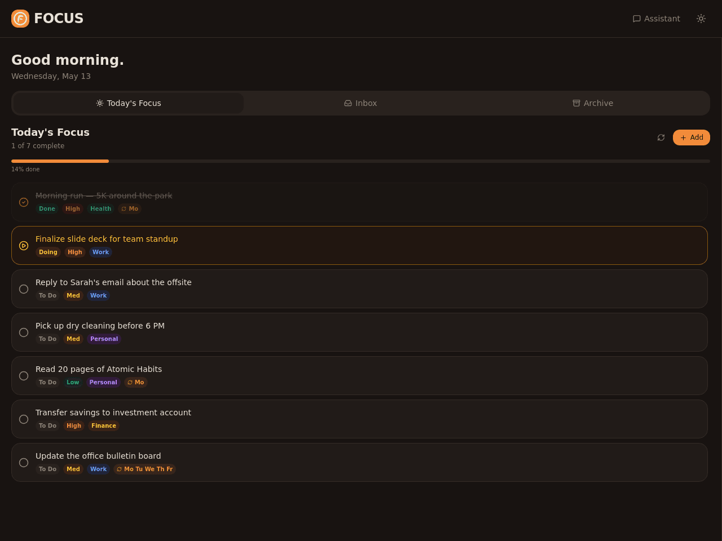Click Med priority on dry cleaning task

[x=73, y=339]
